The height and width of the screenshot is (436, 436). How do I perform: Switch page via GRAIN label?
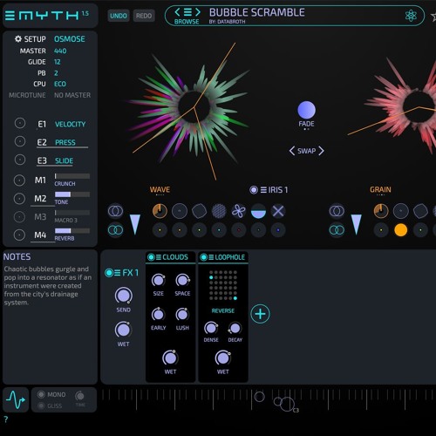tap(380, 190)
